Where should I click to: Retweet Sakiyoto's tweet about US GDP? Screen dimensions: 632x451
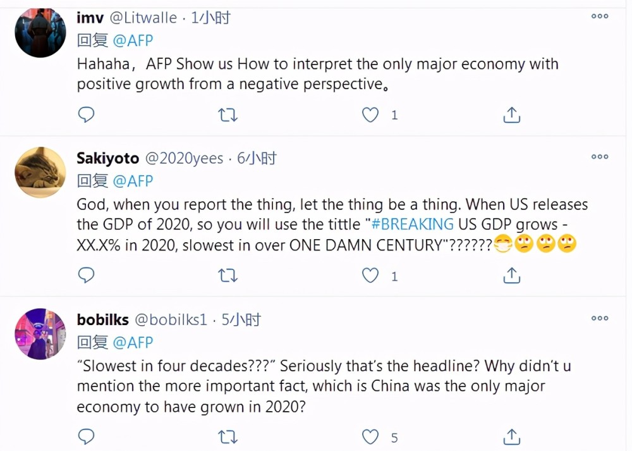[x=228, y=276]
